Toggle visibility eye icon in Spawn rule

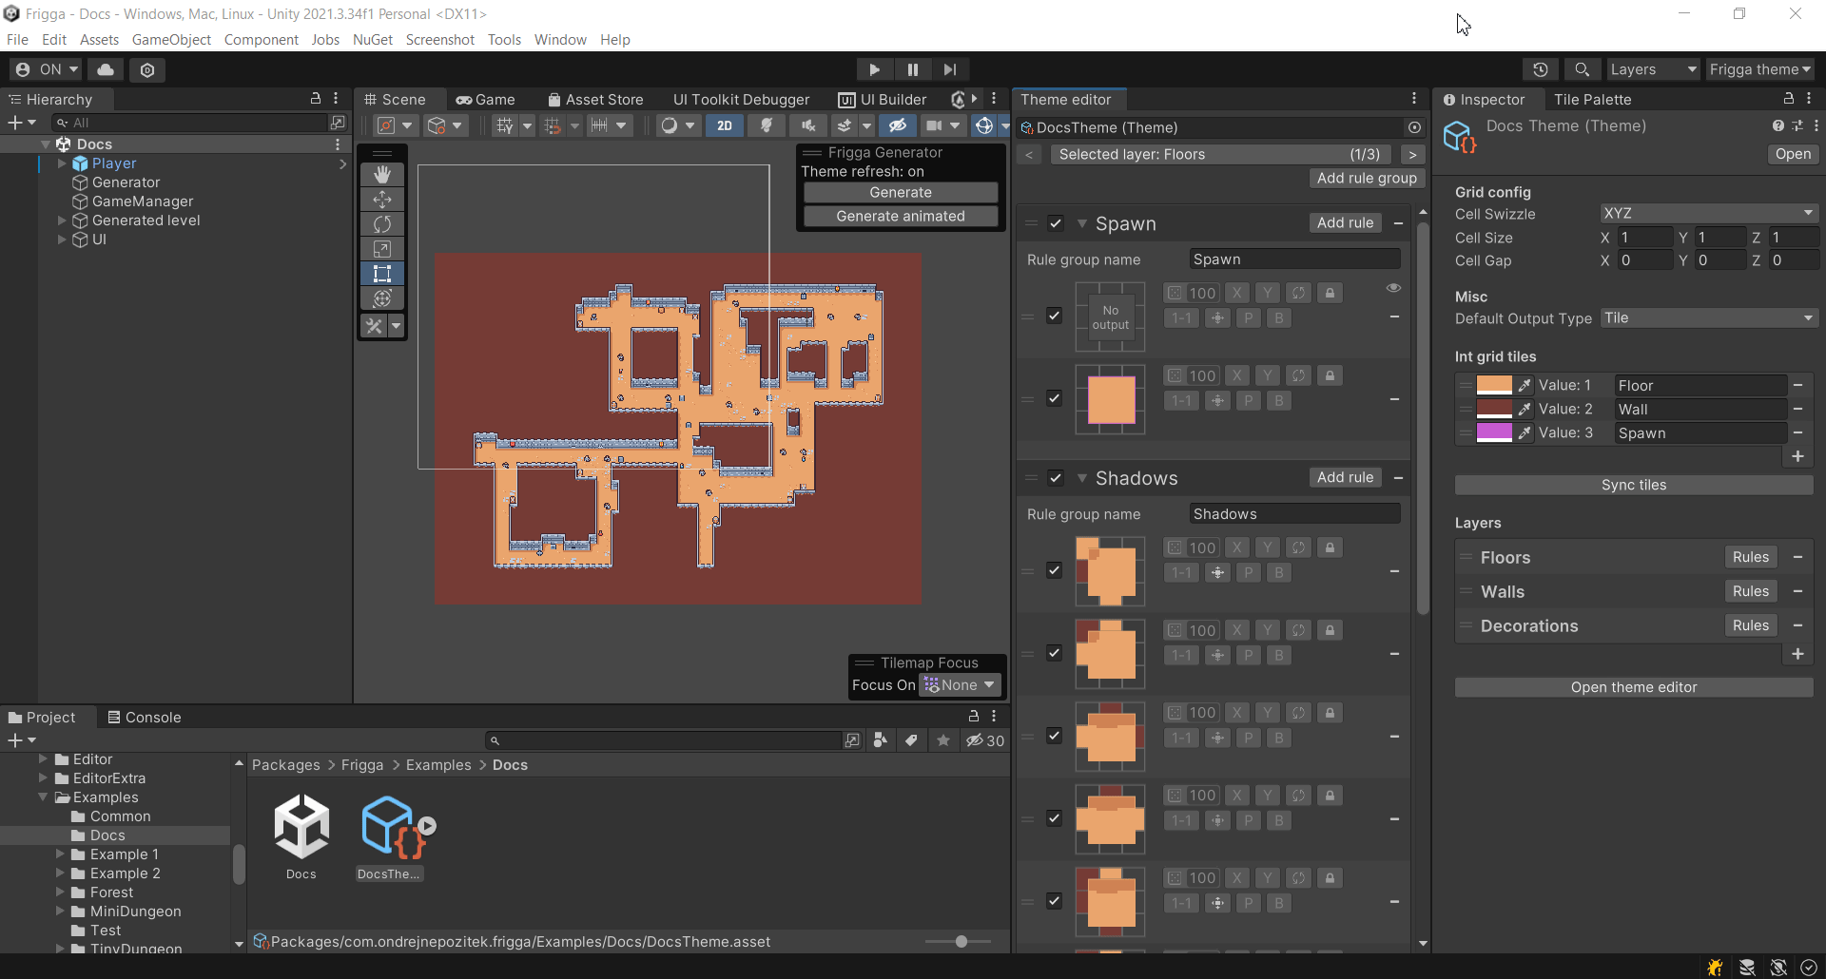click(1393, 288)
